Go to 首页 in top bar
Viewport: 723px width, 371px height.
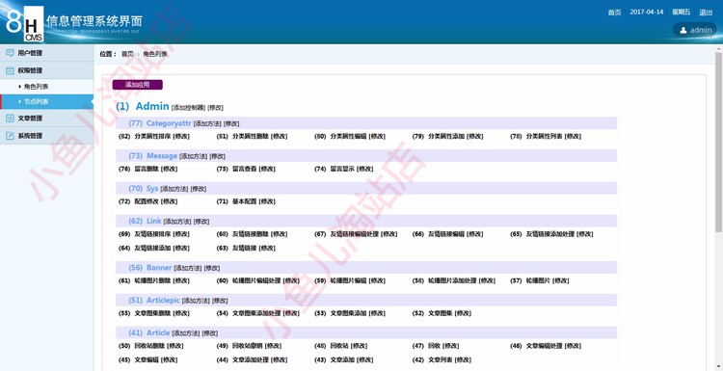pyautogui.click(x=614, y=13)
